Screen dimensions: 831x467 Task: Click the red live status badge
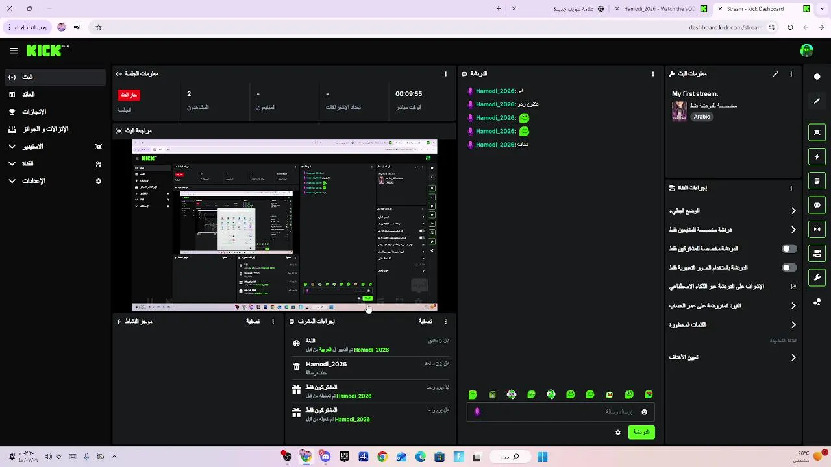click(x=129, y=95)
